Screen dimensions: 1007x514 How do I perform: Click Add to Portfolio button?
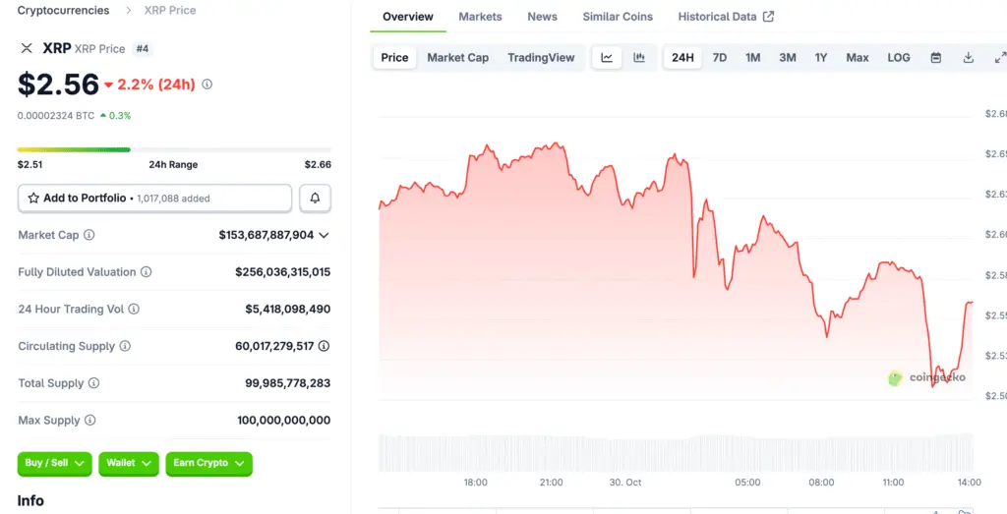point(154,198)
